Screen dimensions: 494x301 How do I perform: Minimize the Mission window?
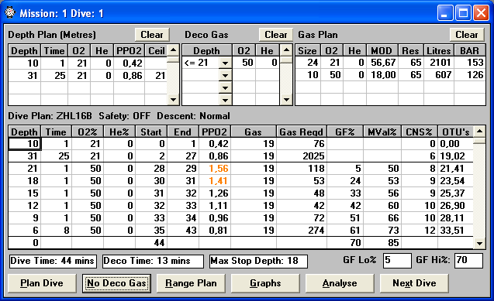pos(445,13)
